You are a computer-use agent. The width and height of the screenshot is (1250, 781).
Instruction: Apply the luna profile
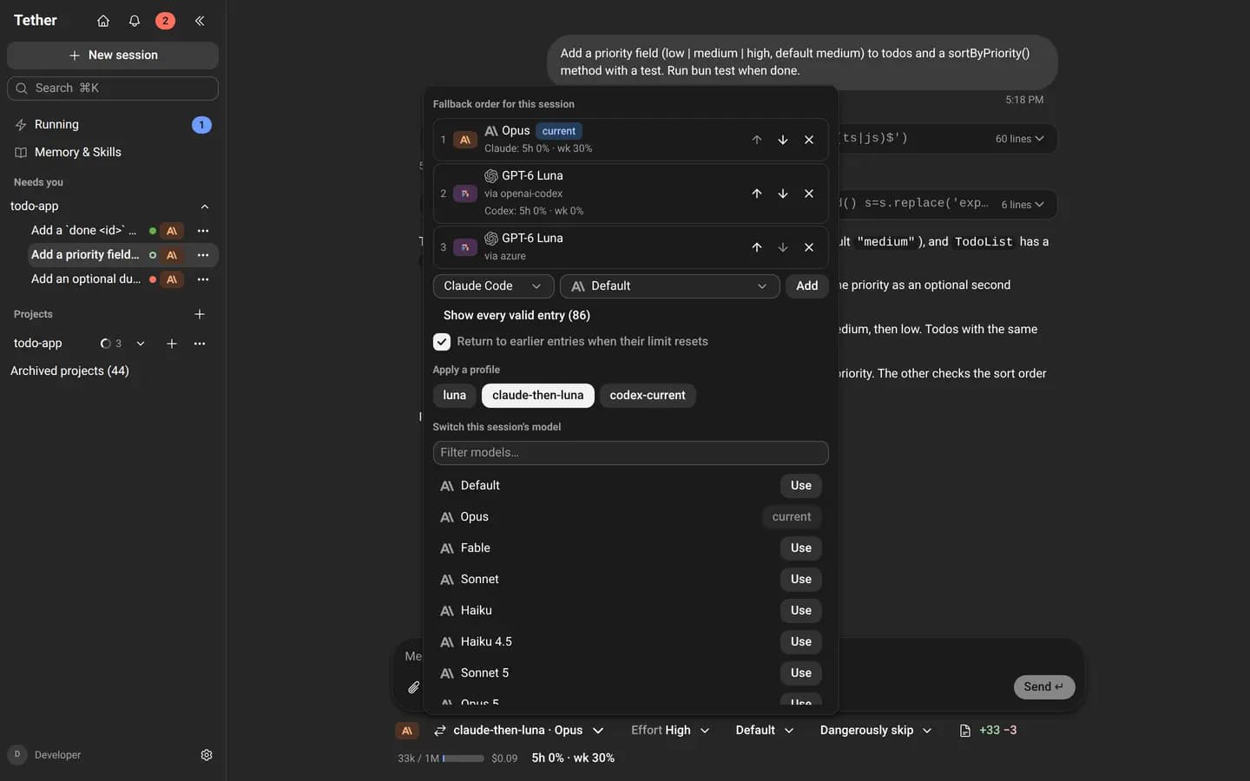coord(455,396)
